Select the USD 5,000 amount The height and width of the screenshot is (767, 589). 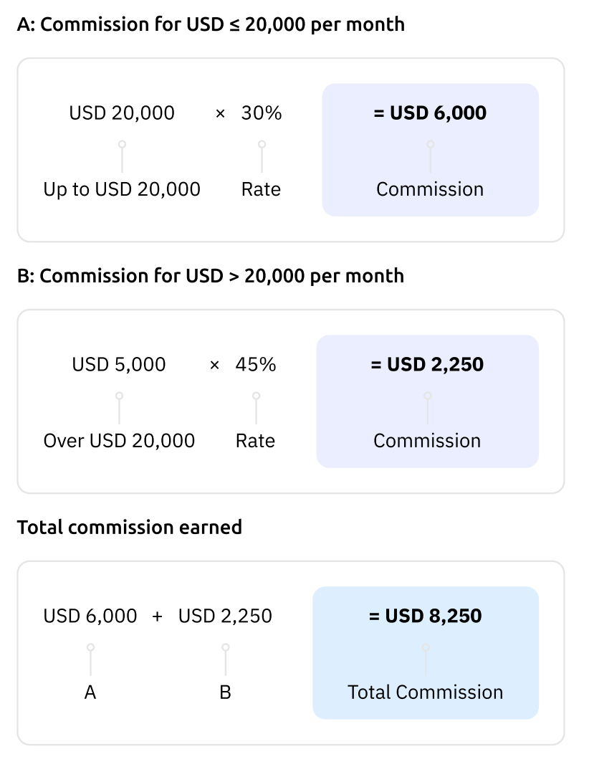click(x=119, y=364)
